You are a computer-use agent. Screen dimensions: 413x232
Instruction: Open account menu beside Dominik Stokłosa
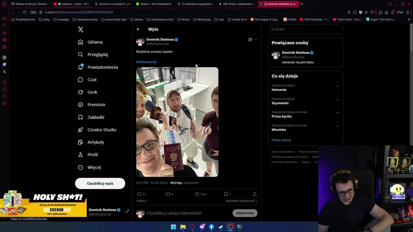click(126, 212)
